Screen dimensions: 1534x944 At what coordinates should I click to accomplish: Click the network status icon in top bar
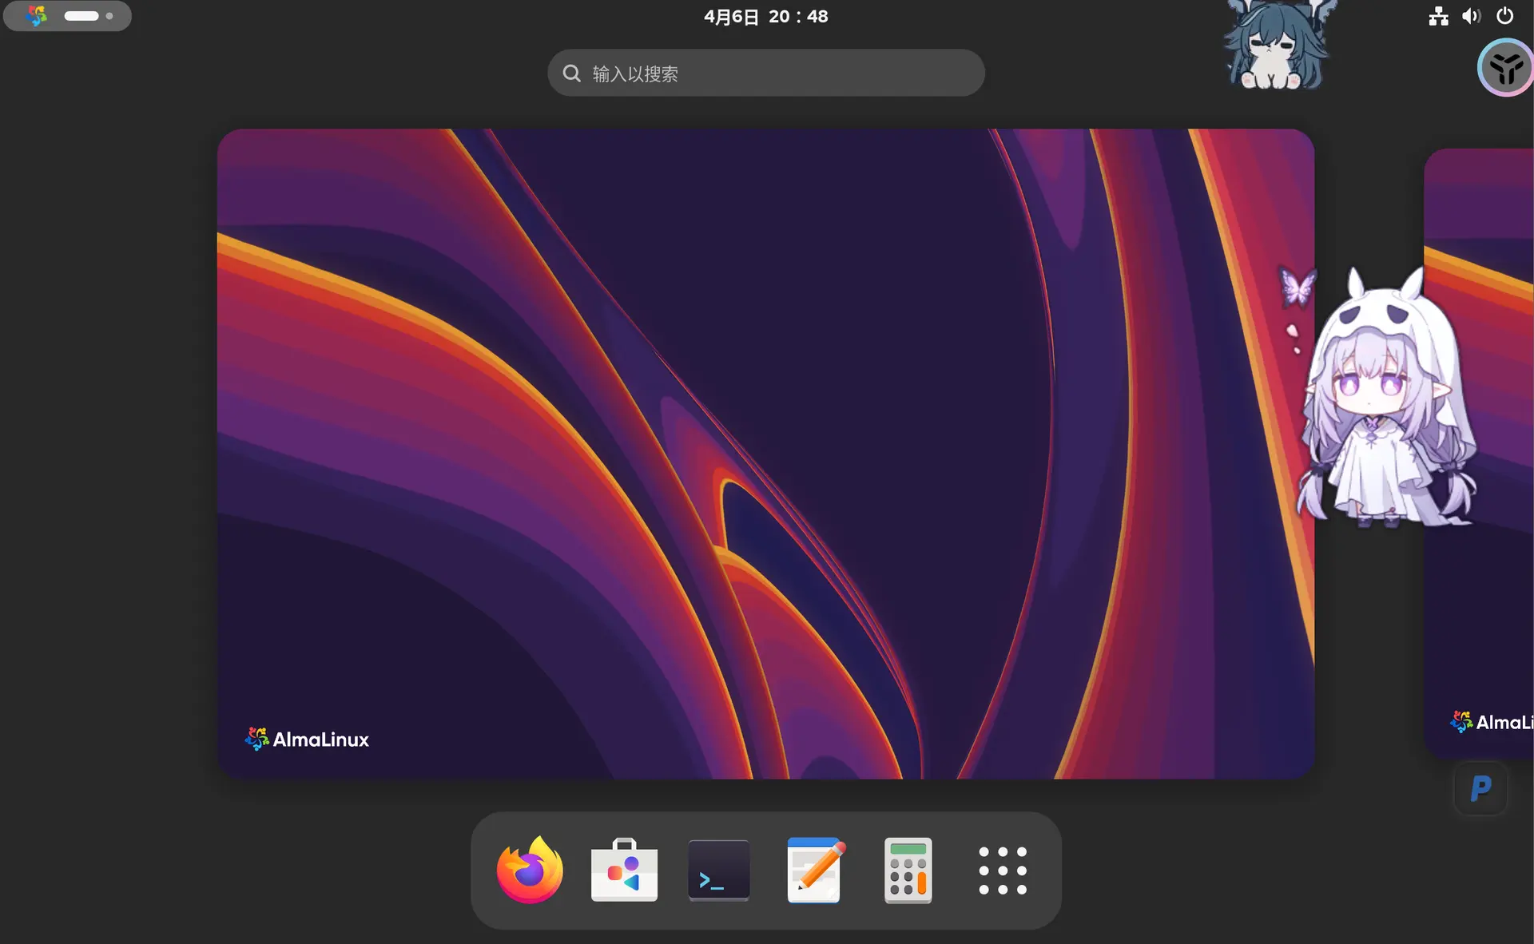[x=1438, y=16]
